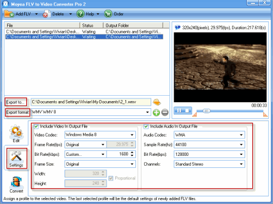Toggle Include Video In Output File checkbox
The height and width of the screenshot is (204, 273).
coord(36,126)
